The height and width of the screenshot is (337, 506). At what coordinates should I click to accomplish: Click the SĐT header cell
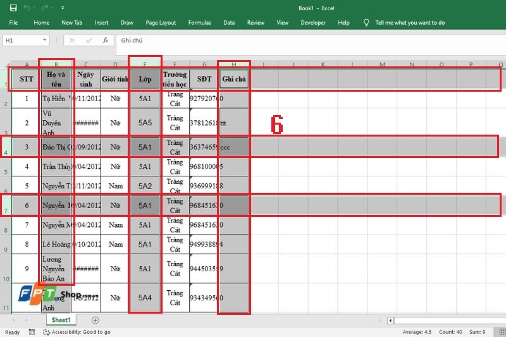[204, 79]
